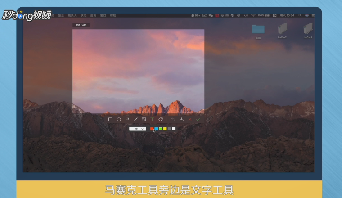Click the 中 input method indicator
The height and width of the screenshot is (198, 342).
tap(227, 15)
